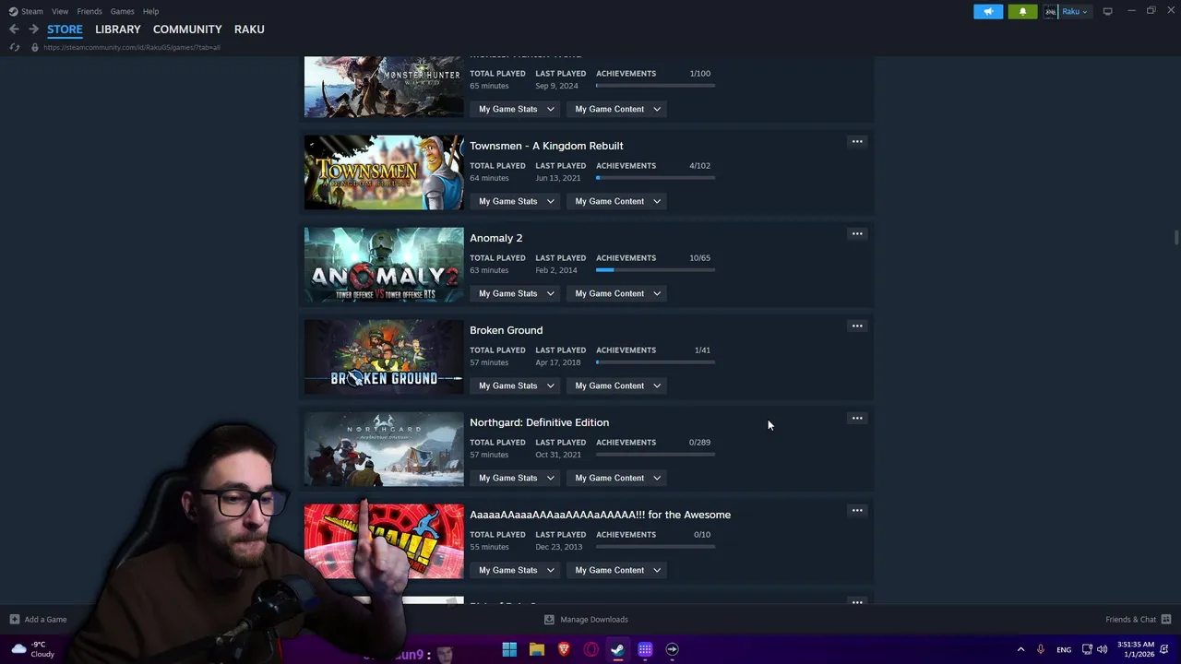Open the Anomaly 2 title link
The width and height of the screenshot is (1181, 664).
pos(495,238)
